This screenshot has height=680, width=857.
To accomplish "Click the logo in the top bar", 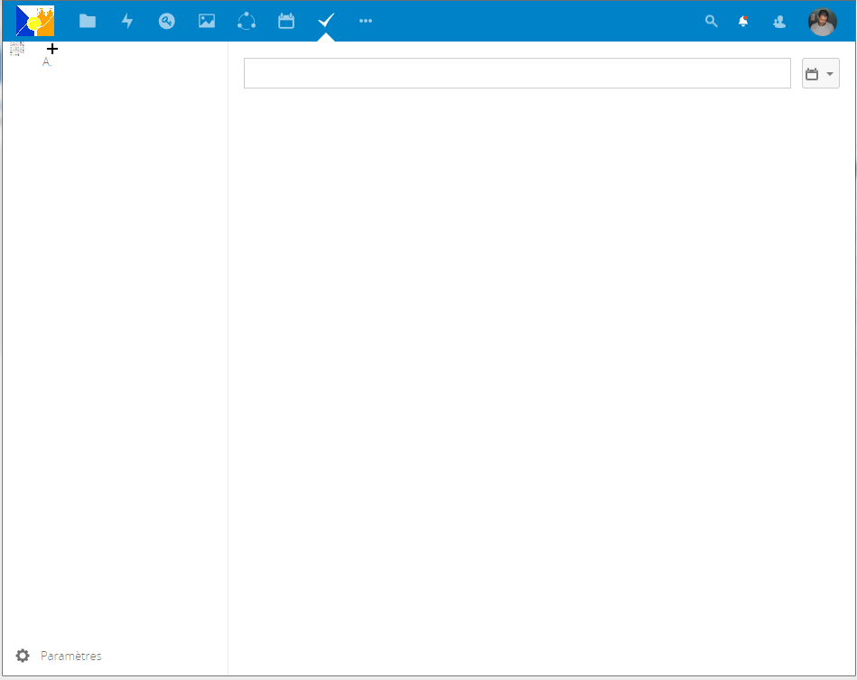I will pyautogui.click(x=35, y=21).
